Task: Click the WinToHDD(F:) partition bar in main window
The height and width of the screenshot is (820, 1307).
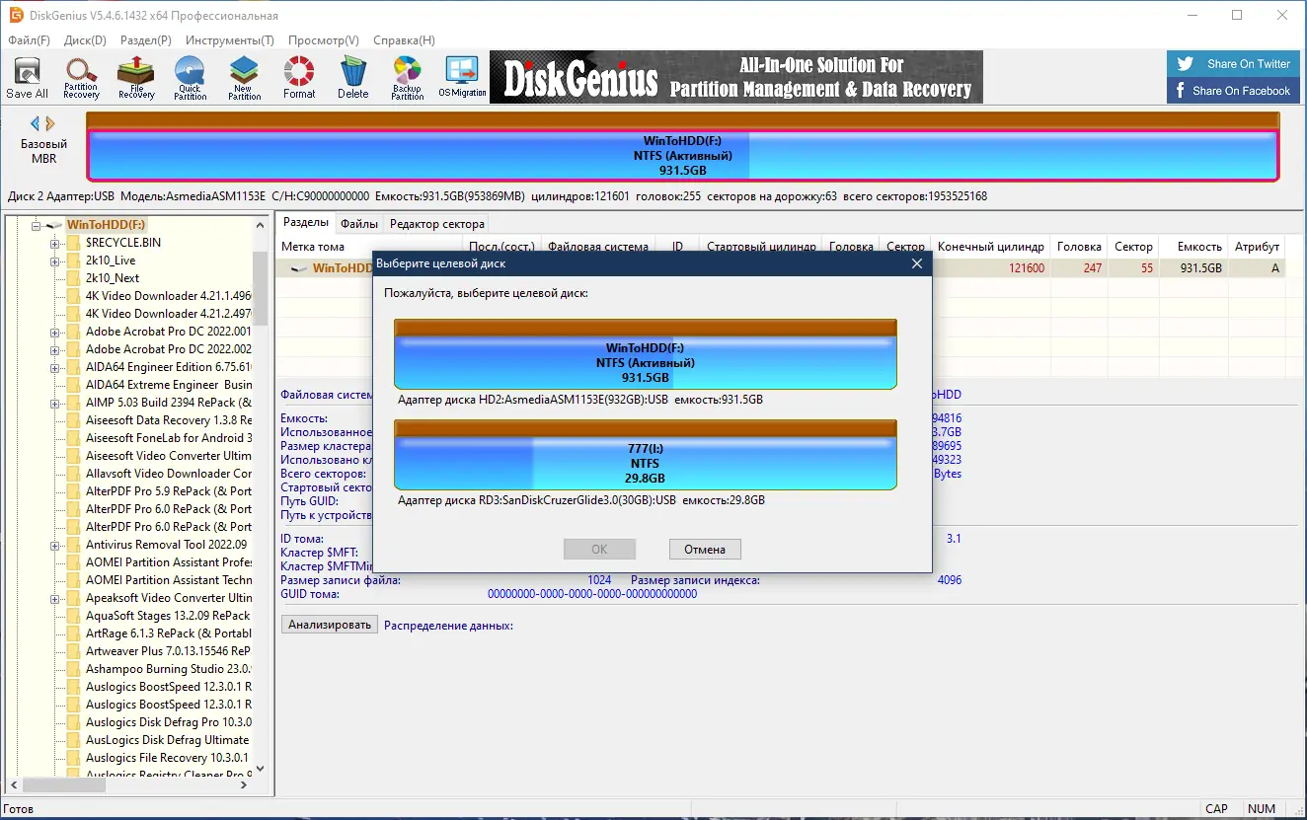Action: [683, 155]
